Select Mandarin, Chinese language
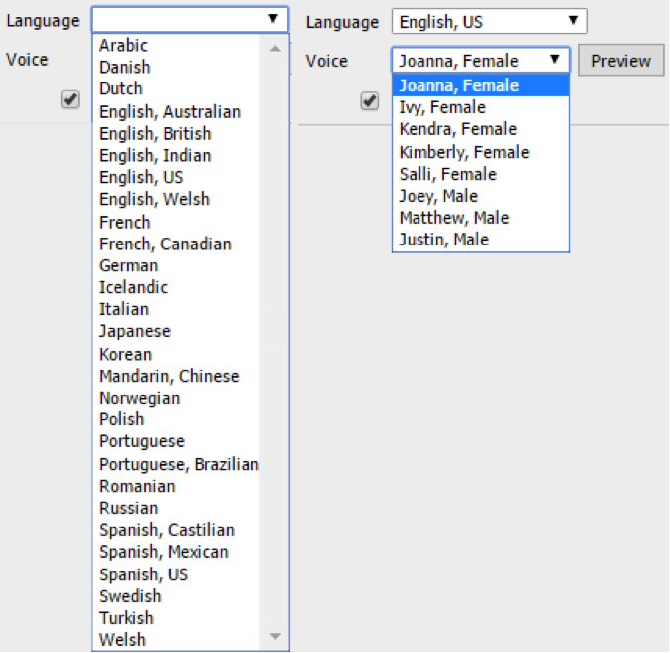The width and height of the screenshot is (670, 653). 169,376
